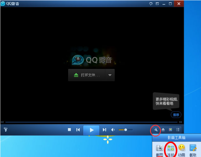This screenshot has width=201, height=157.
Task: Select 截图 screenshot tool in toolbox
Action: (x=159, y=149)
